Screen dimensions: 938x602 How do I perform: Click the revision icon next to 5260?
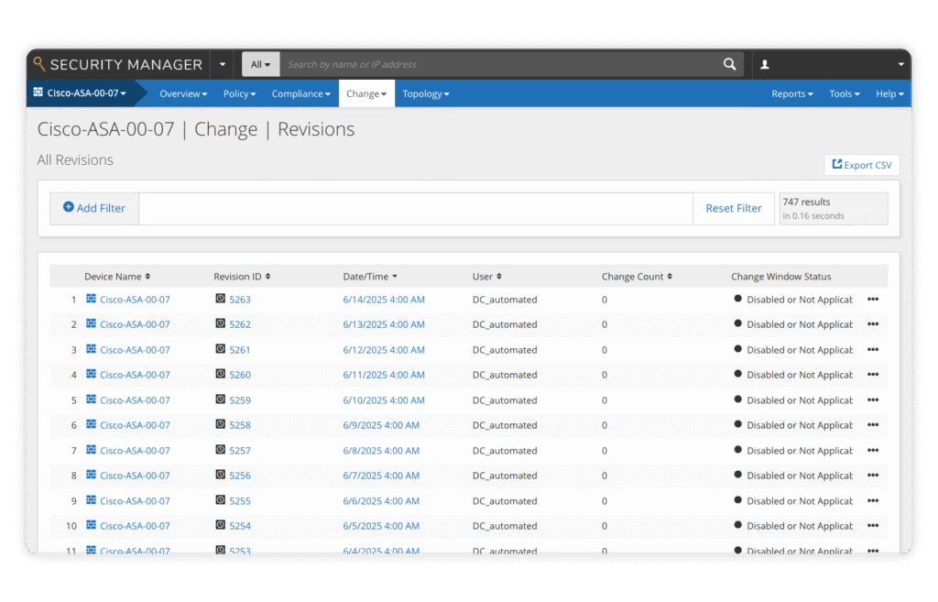point(220,374)
